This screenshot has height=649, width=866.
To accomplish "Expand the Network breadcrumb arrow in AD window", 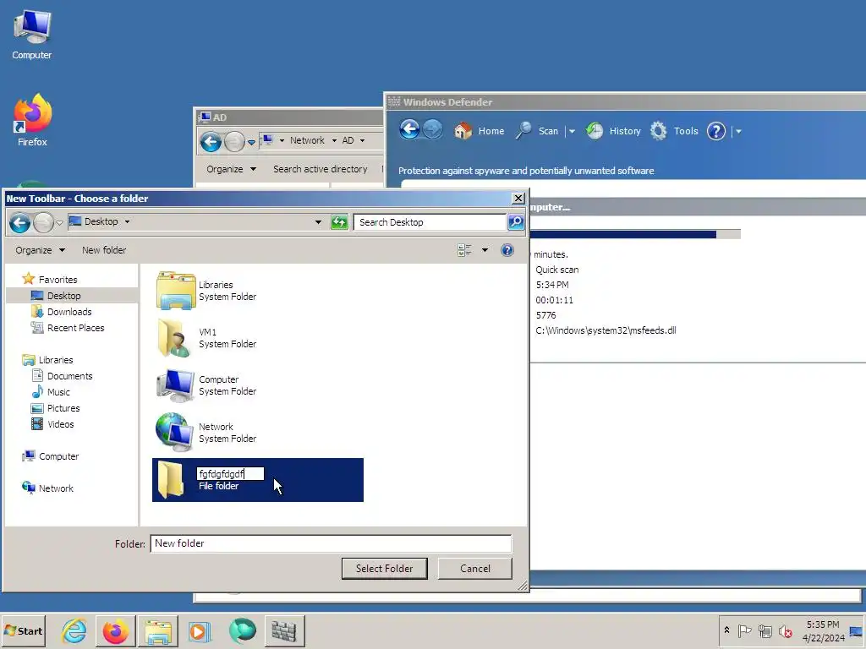I will [x=334, y=141].
